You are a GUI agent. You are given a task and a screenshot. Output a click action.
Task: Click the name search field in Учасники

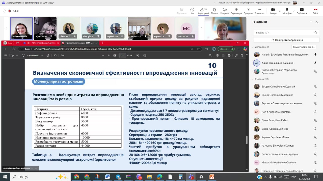click(286, 33)
